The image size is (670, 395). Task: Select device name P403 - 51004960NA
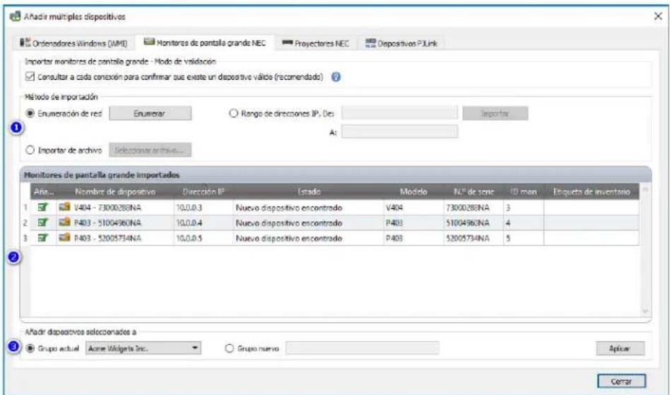click(107, 223)
